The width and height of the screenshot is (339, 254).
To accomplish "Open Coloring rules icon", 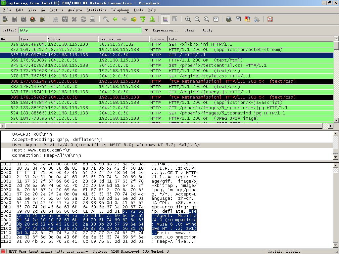I will (x=248, y=19).
